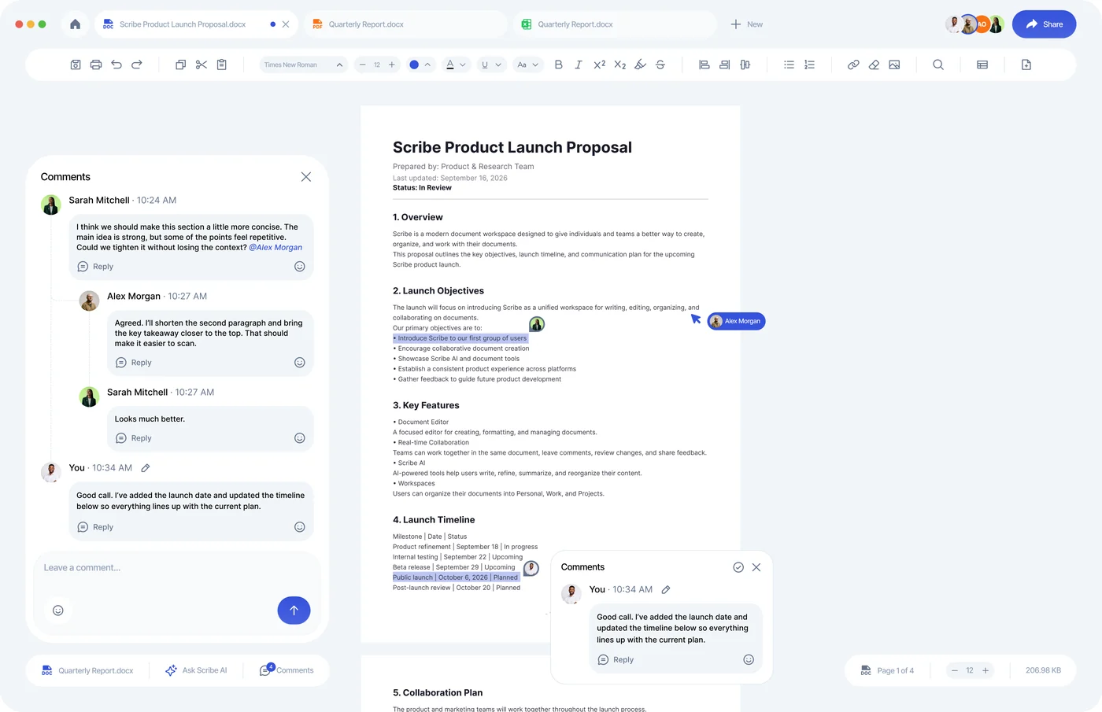Viewport: 1102px width, 712px height.
Task: Clear formatting with the eraser icon
Action: click(x=874, y=65)
